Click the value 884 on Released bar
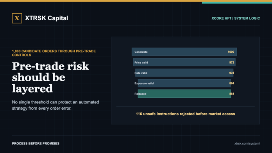Screen dimensions: 272x153 tap(232, 94)
